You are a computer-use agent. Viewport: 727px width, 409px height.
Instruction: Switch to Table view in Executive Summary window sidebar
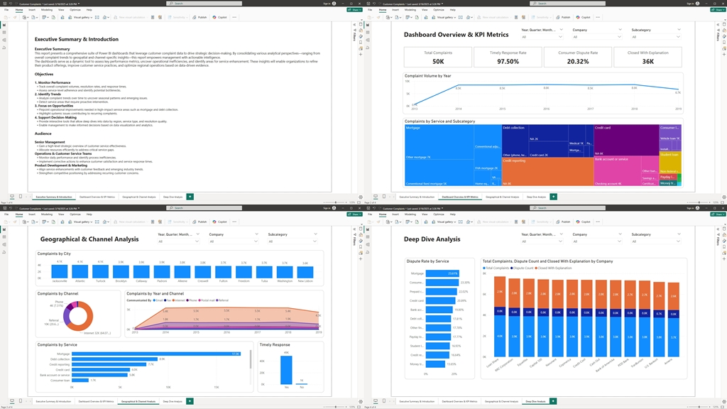pos(4,32)
